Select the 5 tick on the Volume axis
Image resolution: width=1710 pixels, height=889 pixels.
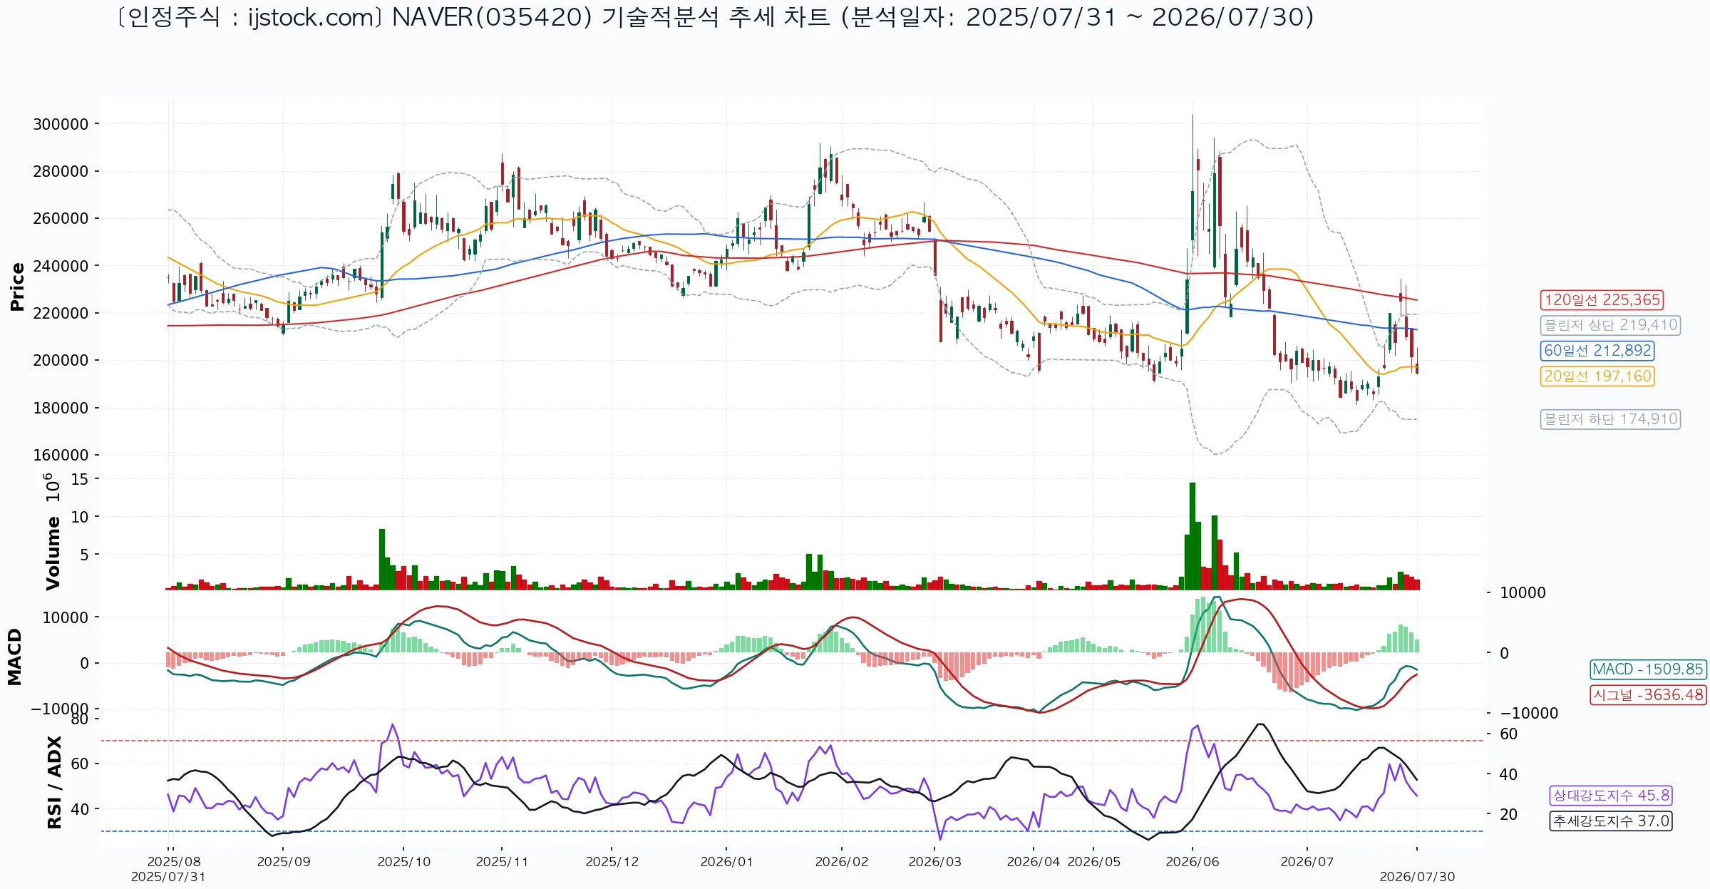click(x=84, y=555)
